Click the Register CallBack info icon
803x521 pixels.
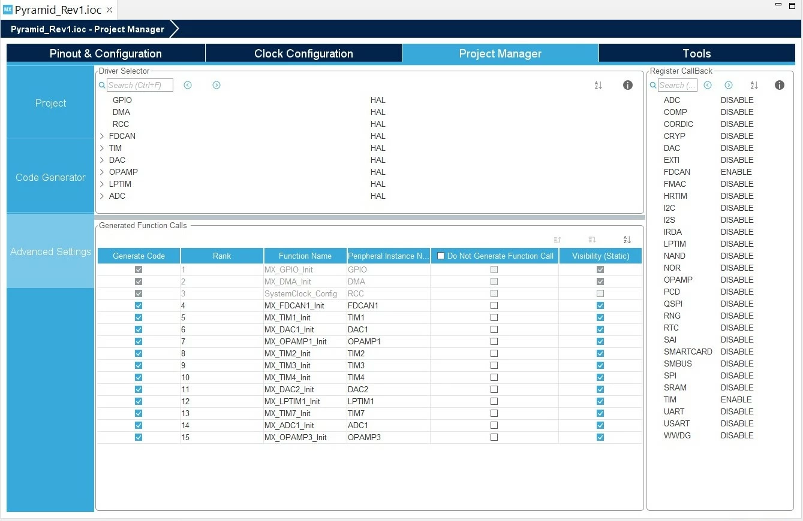click(780, 85)
